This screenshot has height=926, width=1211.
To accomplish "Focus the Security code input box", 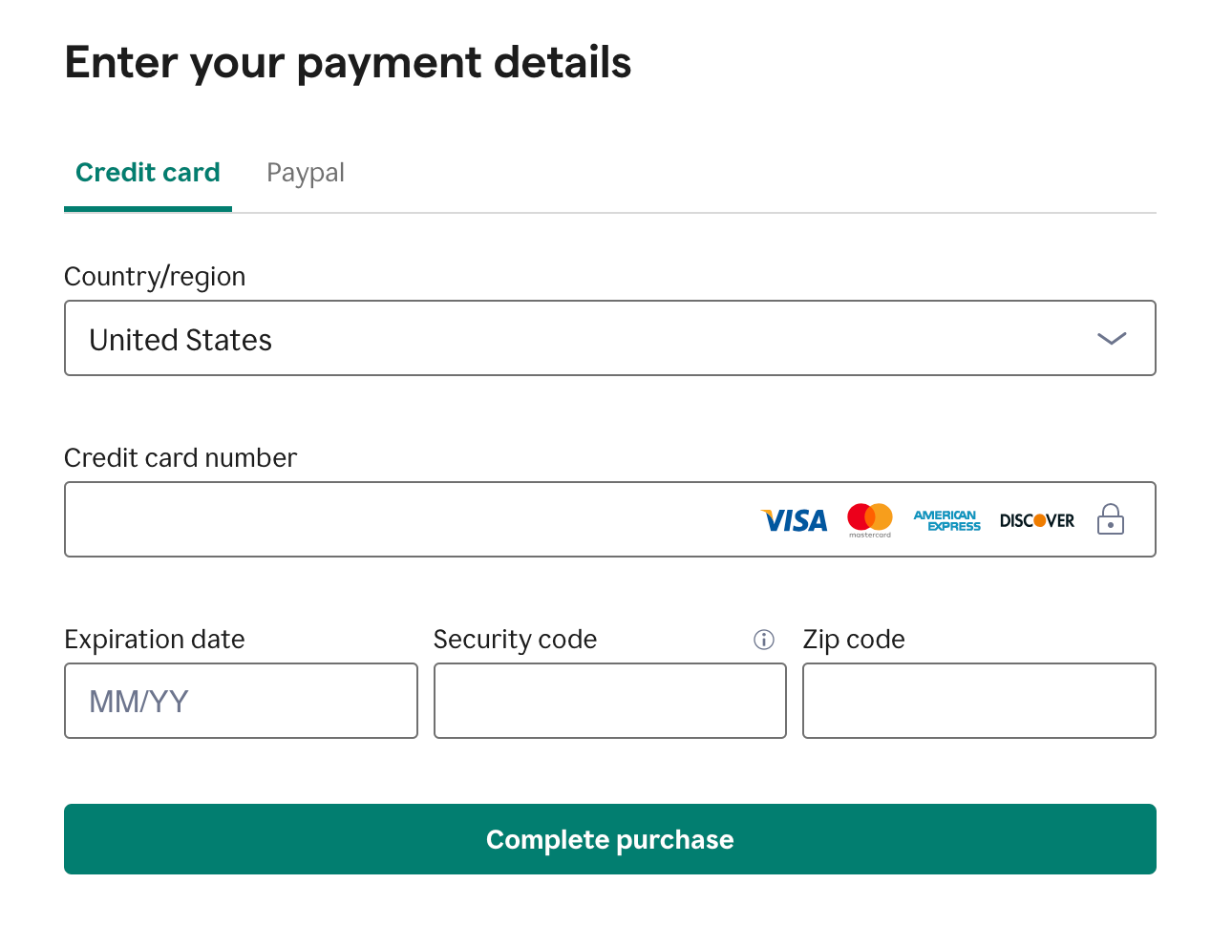I will pyautogui.click(x=610, y=701).
